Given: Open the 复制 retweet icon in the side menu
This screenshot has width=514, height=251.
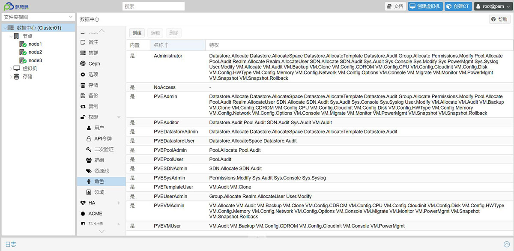Looking at the screenshot, I should [83, 107].
